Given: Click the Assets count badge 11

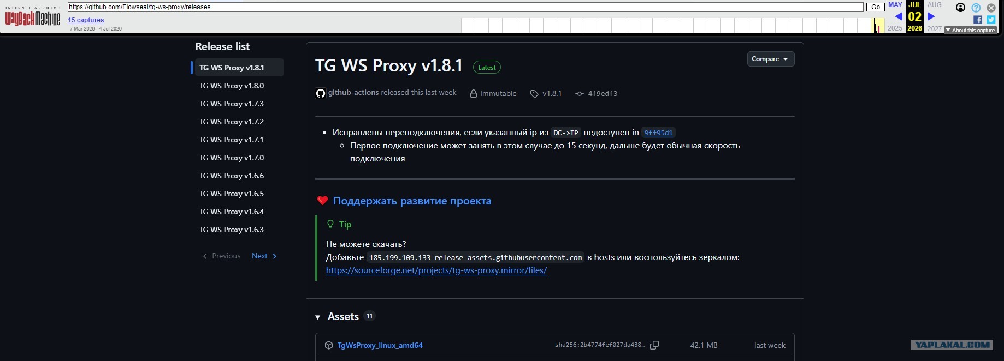Looking at the screenshot, I should point(370,316).
